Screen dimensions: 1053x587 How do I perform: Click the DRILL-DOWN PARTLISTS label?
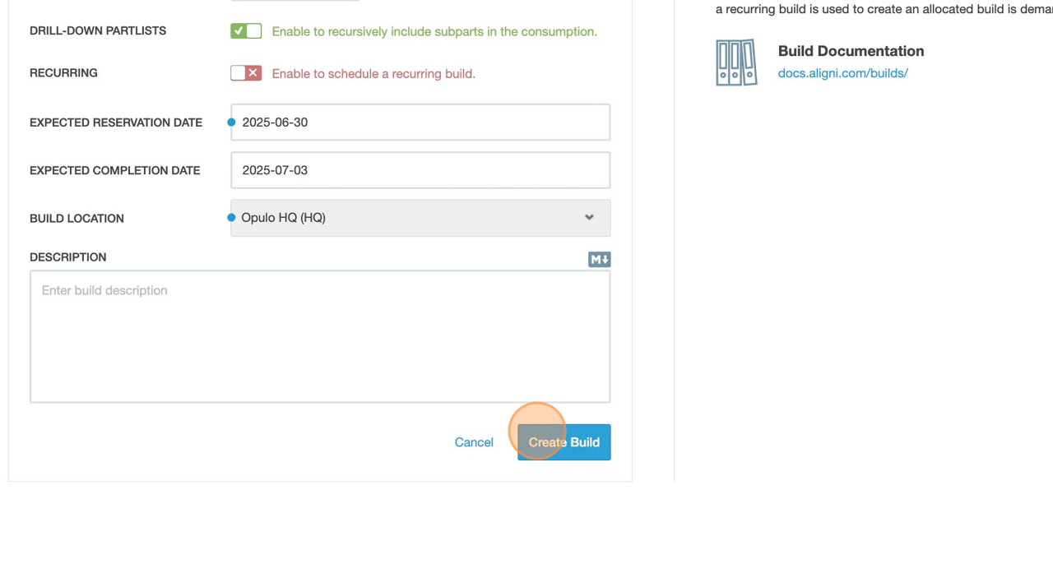pos(98,31)
